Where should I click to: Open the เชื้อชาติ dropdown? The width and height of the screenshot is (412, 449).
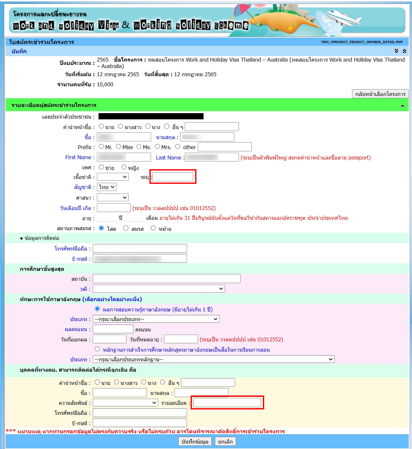(113, 177)
